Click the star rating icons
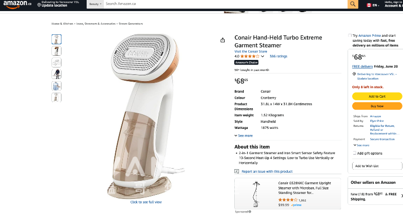Viewport: 403px width, 216px height. (x=249, y=56)
